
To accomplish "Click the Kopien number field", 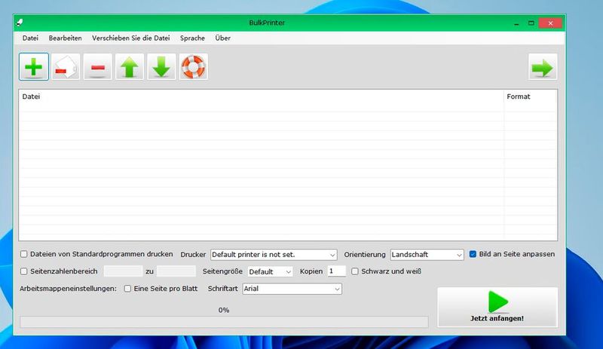I will click(336, 271).
